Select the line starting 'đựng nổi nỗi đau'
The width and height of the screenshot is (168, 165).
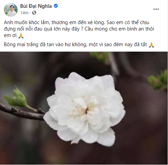(x=79, y=29)
